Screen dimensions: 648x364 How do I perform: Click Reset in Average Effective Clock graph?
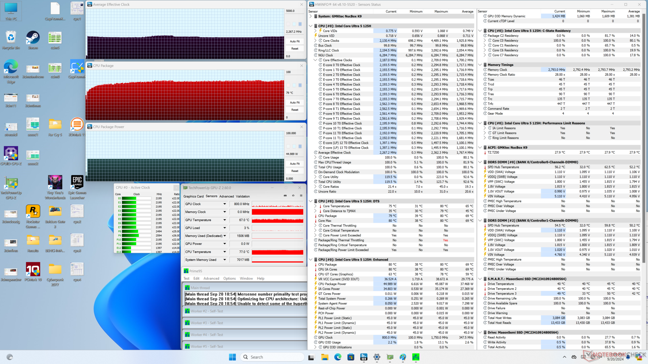click(295, 49)
